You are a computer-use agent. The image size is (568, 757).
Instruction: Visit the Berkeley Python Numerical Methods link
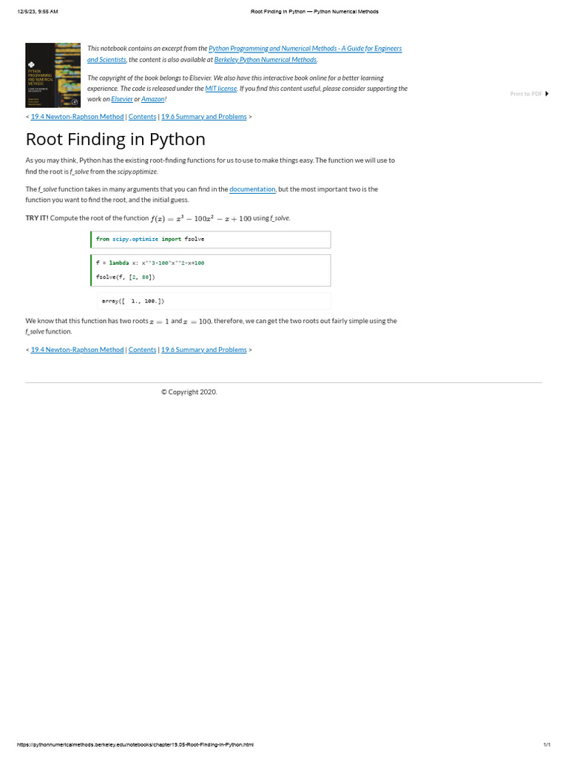266,60
